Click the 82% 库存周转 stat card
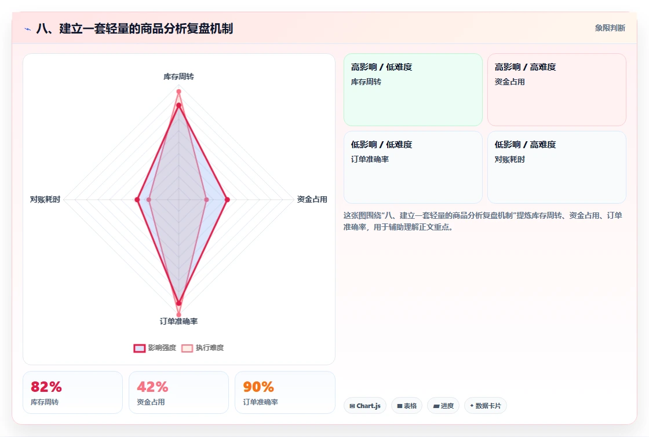This screenshot has height=437, width=649. pyautogui.click(x=73, y=392)
